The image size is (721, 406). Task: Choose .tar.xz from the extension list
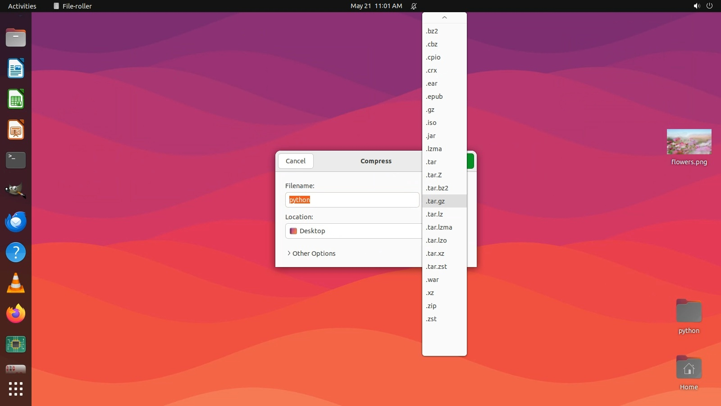[x=435, y=254]
